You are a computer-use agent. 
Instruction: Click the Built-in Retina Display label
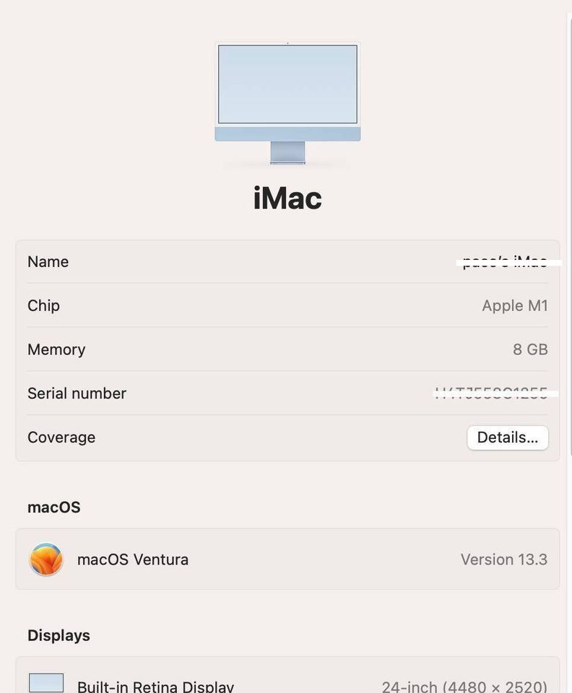tap(155, 686)
